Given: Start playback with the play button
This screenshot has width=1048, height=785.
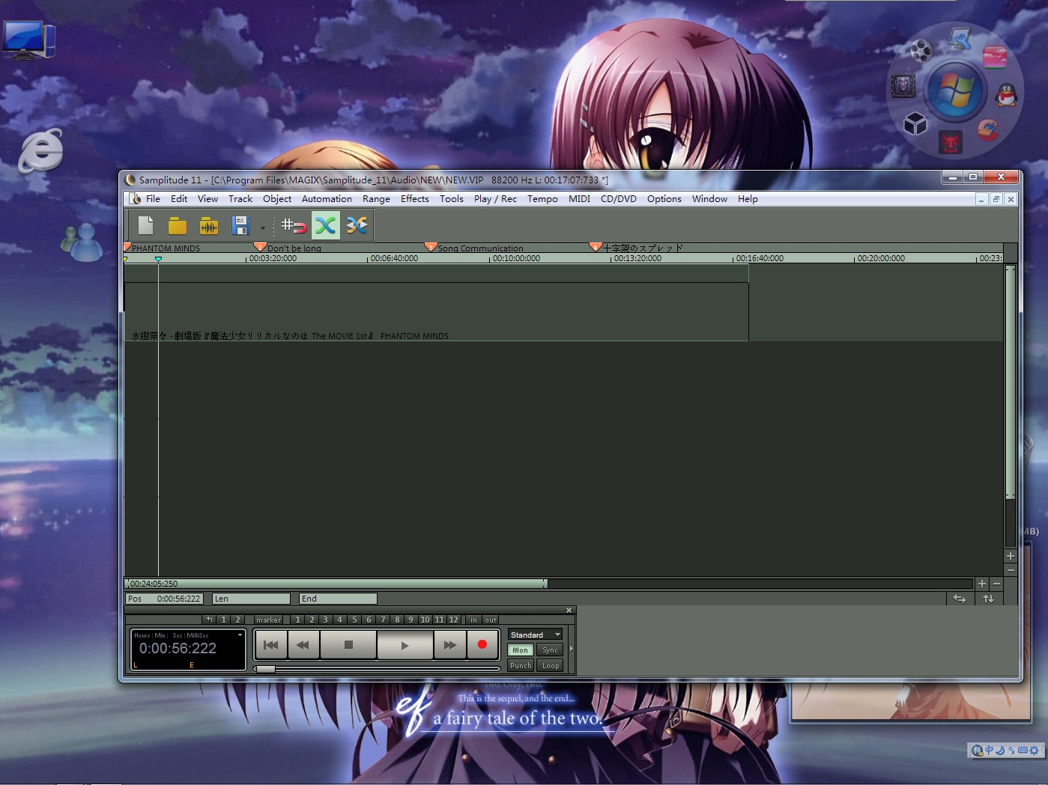Looking at the screenshot, I should 405,645.
